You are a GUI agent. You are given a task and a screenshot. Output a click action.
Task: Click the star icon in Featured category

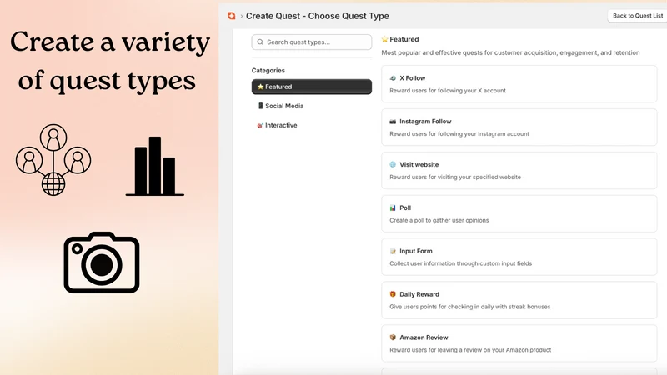[x=260, y=87]
